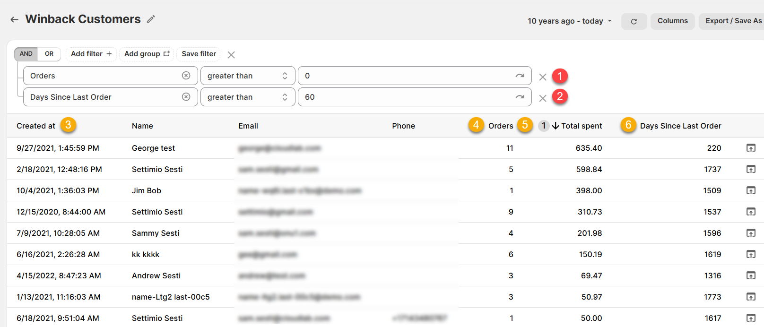Clear the Days Since Last Order field selection
Screen dimensions: 764x327
[186, 97]
